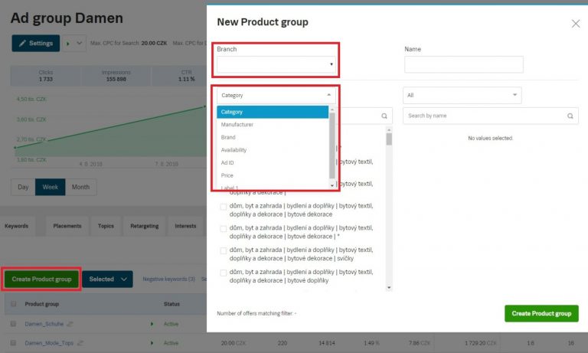Close the New Product group dialog
The height and width of the screenshot is (353, 588).
[576, 24]
